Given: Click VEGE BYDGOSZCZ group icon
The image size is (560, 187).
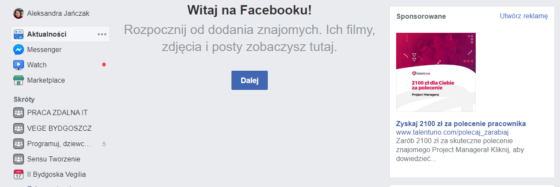Looking at the screenshot, I should 18,128.
